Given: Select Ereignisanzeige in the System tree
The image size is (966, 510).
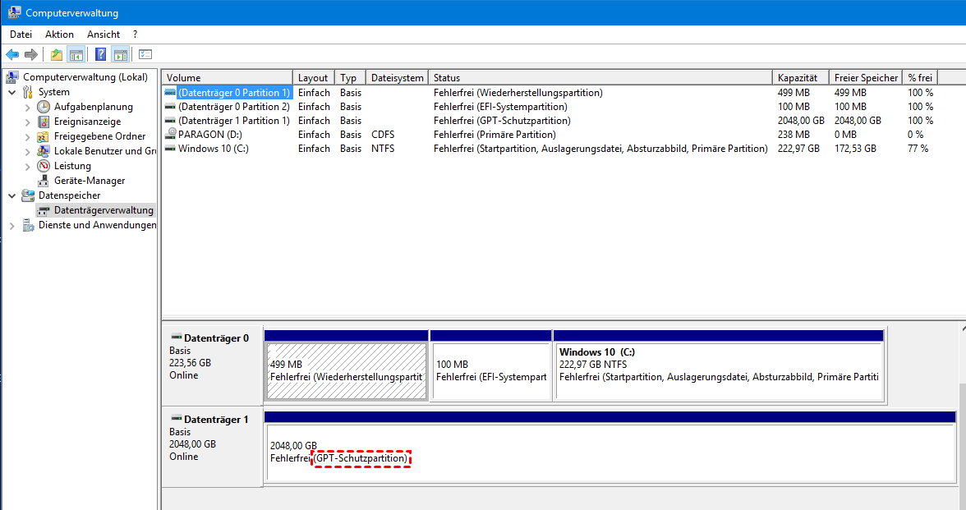Looking at the screenshot, I should [x=87, y=122].
